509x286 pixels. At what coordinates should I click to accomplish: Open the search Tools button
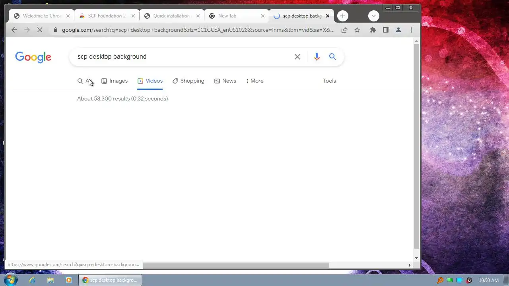click(329, 81)
